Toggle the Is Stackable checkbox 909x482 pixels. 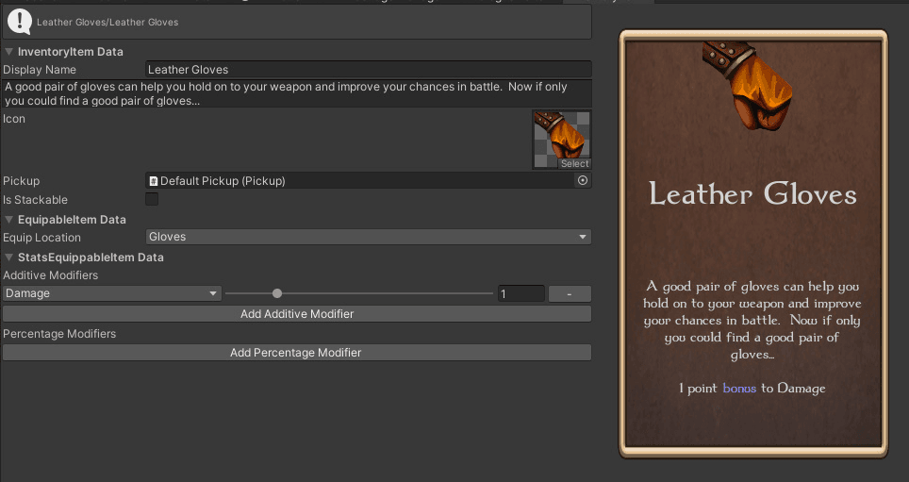[152, 200]
